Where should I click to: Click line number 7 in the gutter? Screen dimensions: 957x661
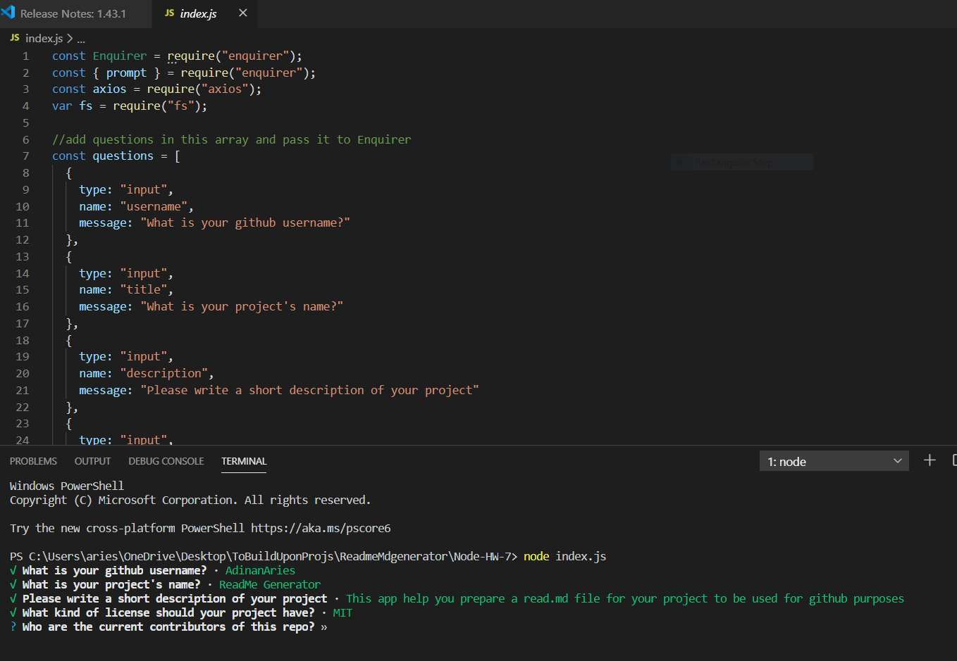click(x=25, y=156)
